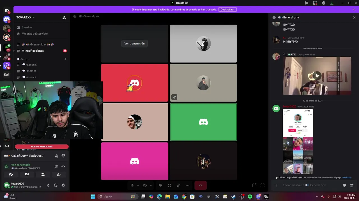This screenshot has height=201, width=359.
Task: Toggle microphone mute in user panel
Action: [x=48, y=185]
